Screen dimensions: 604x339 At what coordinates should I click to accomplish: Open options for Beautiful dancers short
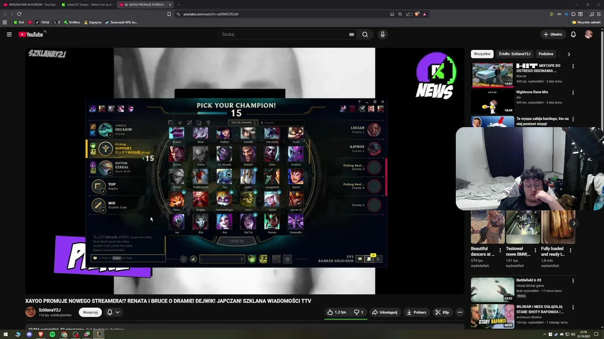(x=500, y=250)
